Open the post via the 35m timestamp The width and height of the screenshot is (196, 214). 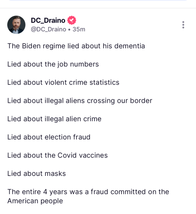coord(79,29)
